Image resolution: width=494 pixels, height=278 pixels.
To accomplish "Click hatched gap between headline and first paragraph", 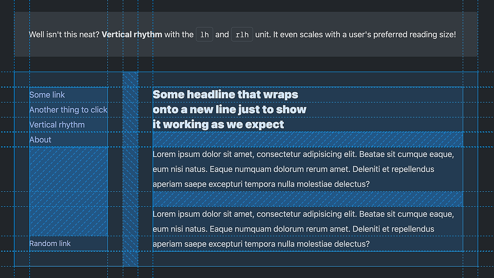I will (307, 140).
